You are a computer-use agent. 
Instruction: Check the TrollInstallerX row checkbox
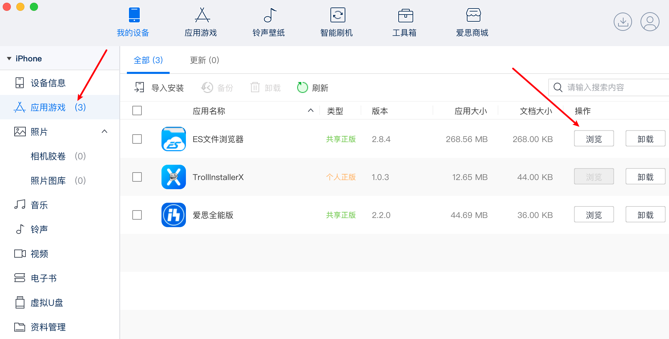click(137, 177)
